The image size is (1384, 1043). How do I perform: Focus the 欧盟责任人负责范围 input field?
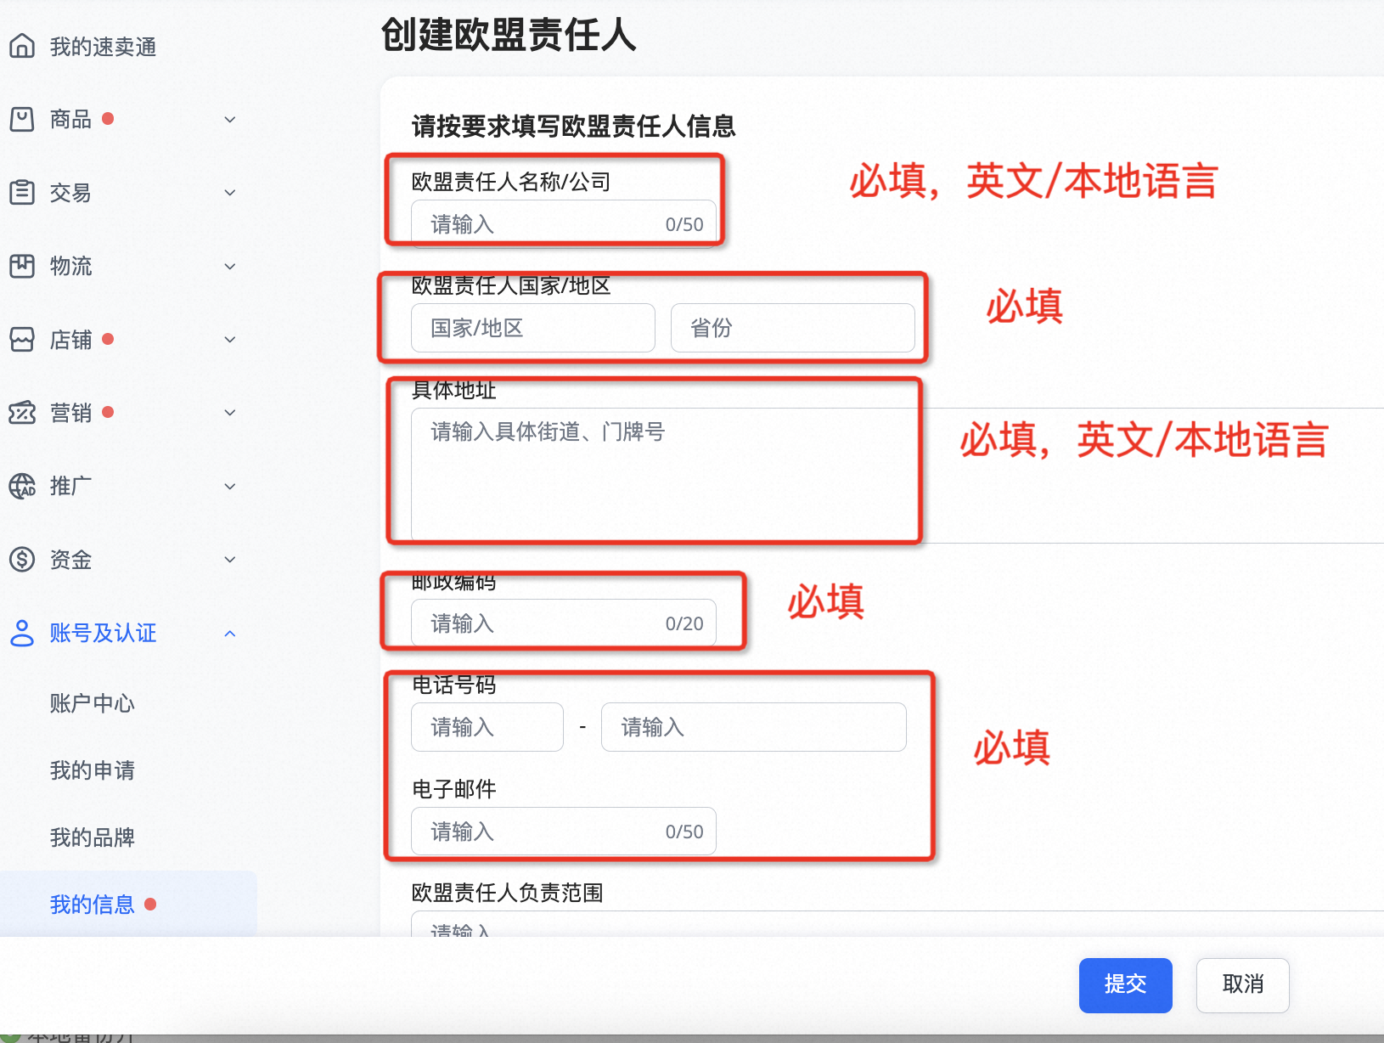point(897,924)
